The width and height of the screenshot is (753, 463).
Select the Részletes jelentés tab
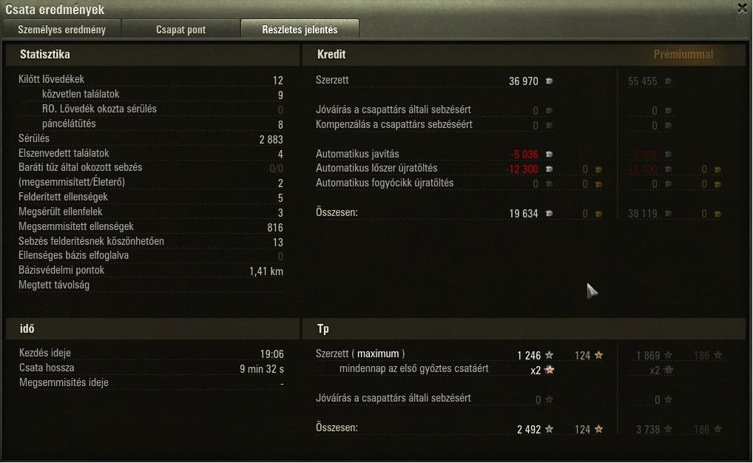click(300, 30)
